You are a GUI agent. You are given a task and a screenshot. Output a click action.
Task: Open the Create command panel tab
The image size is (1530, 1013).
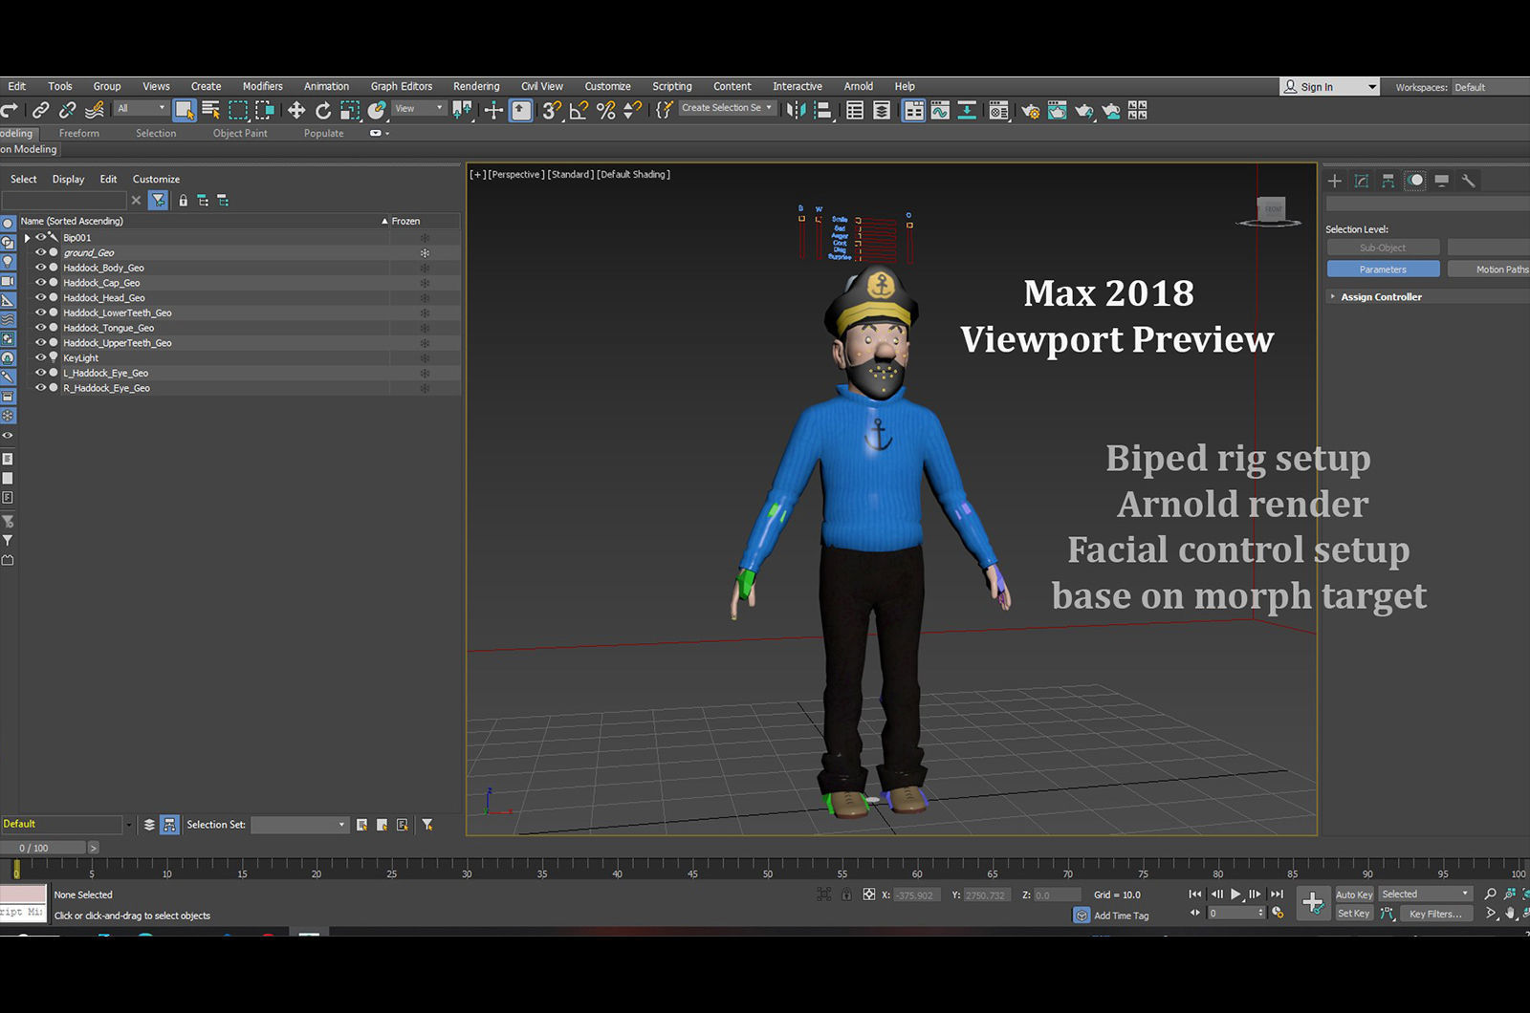tap(1335, 181)
